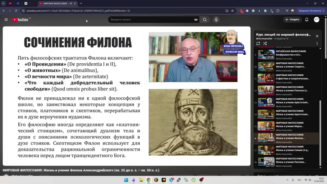Viewport: 327px width, 184px height.
Task: Open the Chrome extensions puzzle icon
Action: pos(278,11)
